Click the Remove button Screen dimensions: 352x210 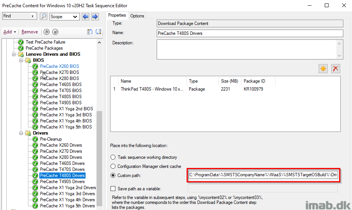coord(30,32)
